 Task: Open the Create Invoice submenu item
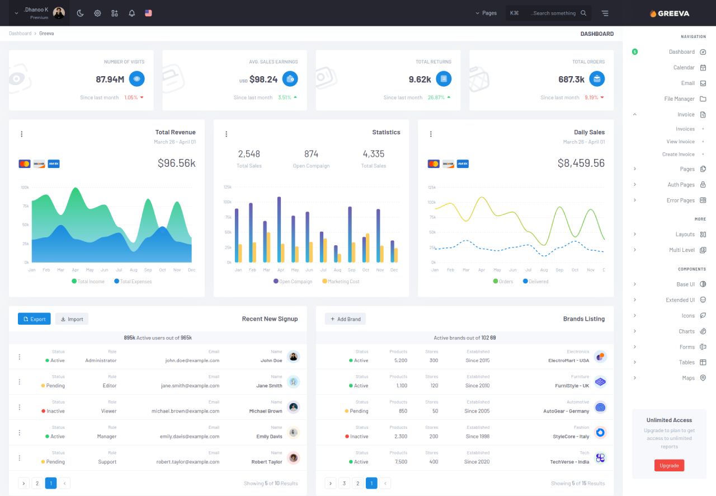click(x=679, y=155)
